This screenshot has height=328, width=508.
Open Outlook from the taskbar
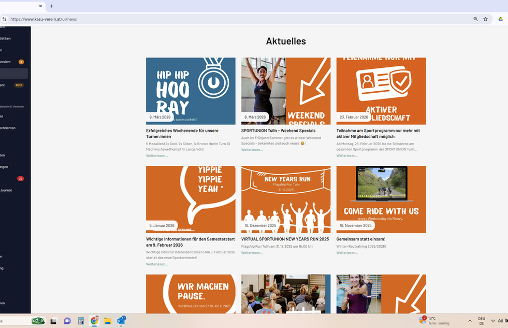(x=121, y=321)
